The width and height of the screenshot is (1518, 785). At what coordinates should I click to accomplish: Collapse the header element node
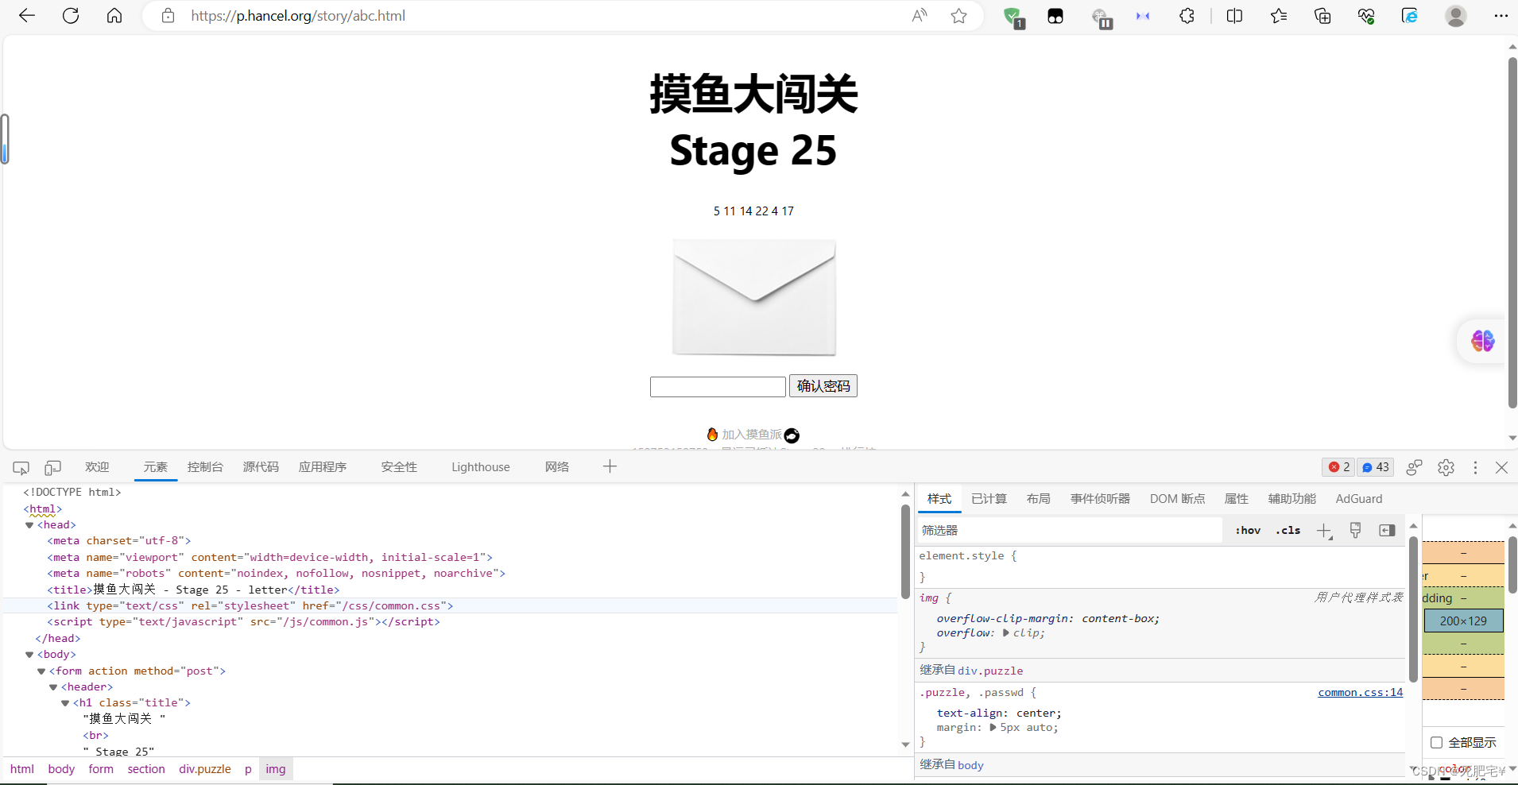tap(53, 687)
